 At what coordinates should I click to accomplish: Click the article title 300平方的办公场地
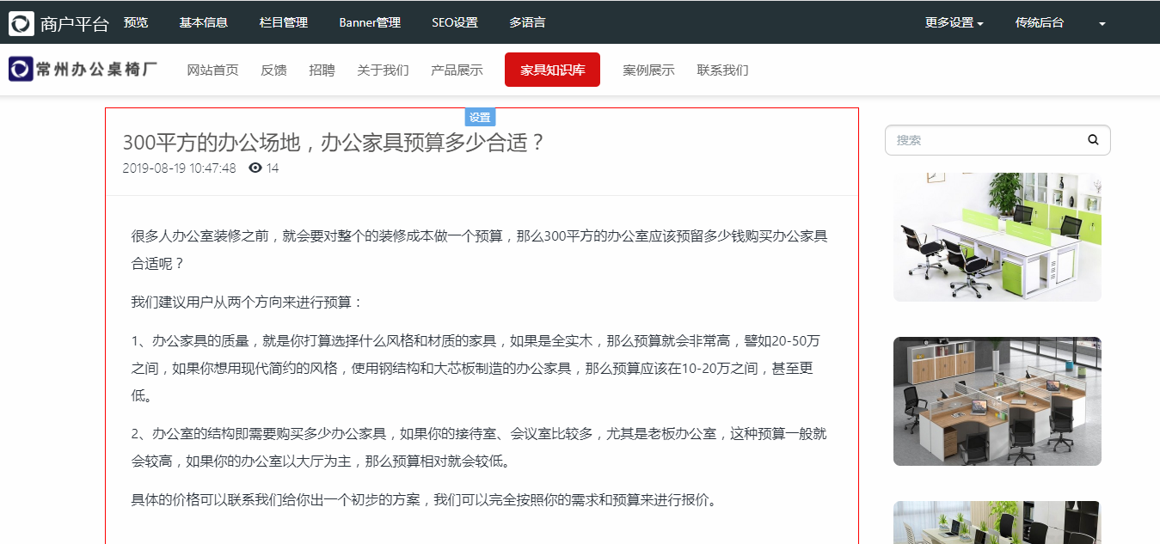click(334, 143)
